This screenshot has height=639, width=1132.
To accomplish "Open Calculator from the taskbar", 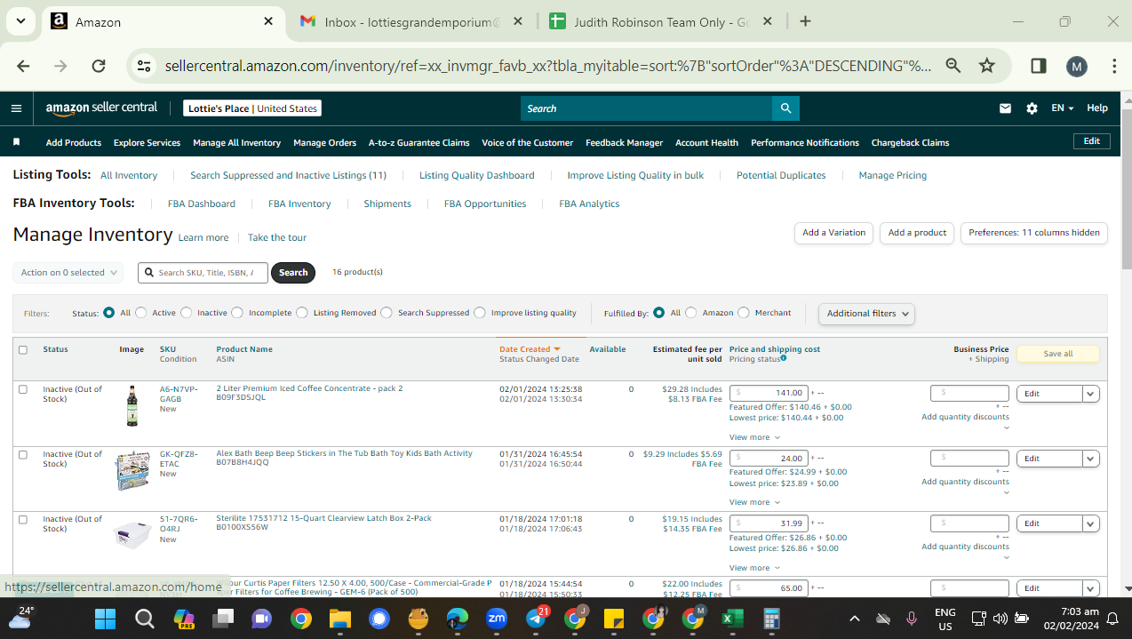I will pos(771,618).
